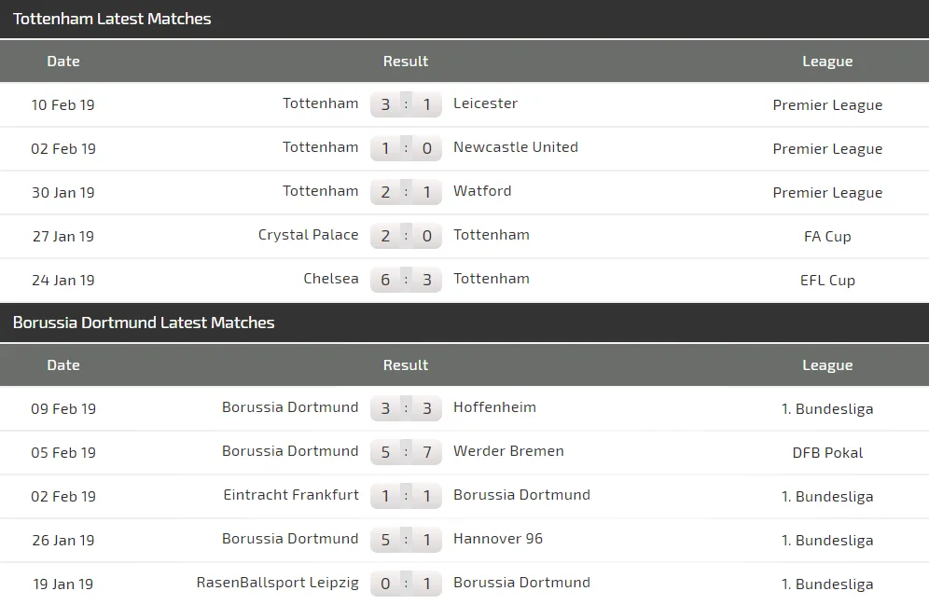Open the Chelsea team link
The height and width of the screenshot is (605, 929).
(x=330, y=279)
